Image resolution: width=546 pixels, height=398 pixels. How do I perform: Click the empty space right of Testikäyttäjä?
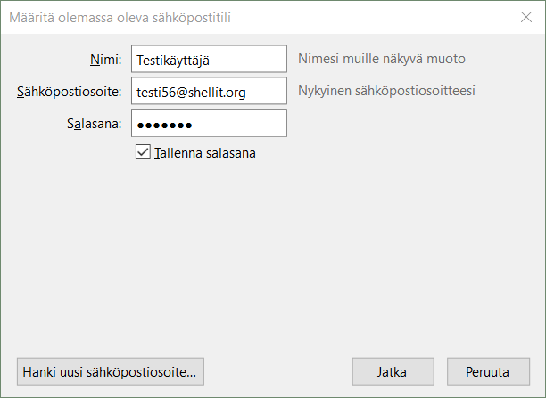(x=248, y=59)
